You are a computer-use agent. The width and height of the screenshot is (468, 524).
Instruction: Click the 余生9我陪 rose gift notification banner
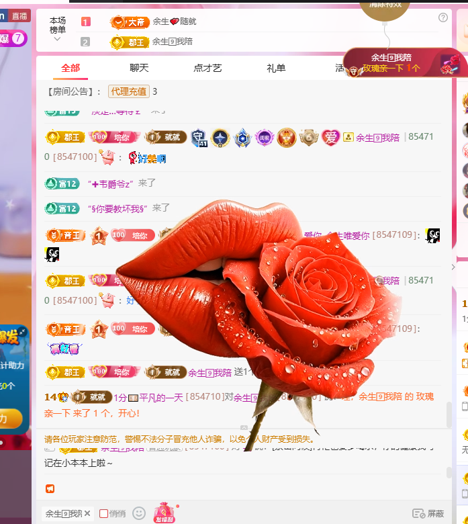click(x=404, y=63)
